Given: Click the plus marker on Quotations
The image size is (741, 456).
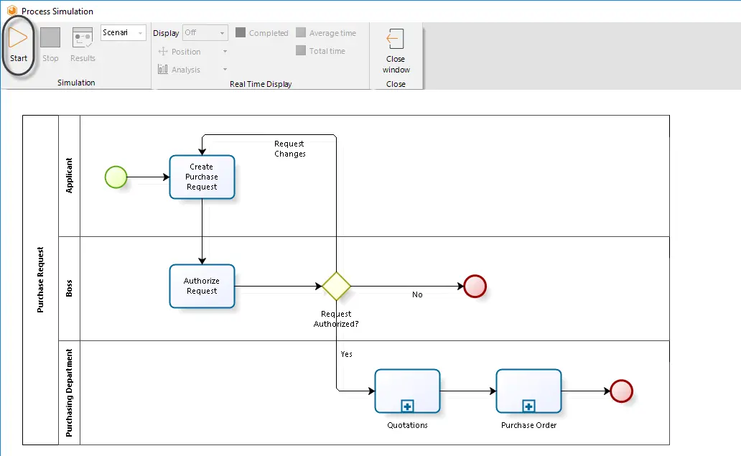Looking at the screenshot, I should (x=407, y=406).
